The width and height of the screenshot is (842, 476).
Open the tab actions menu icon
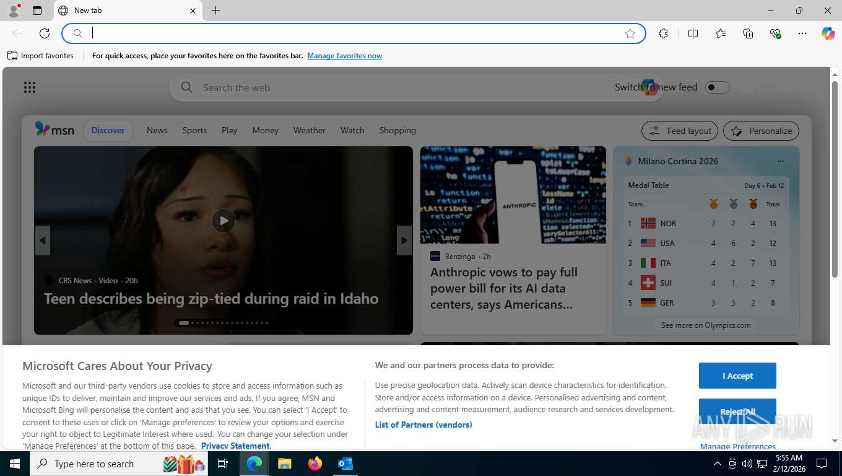pos(37,11)
